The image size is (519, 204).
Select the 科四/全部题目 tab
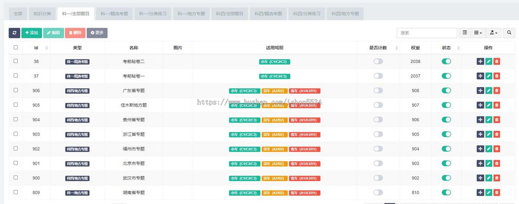230,13
